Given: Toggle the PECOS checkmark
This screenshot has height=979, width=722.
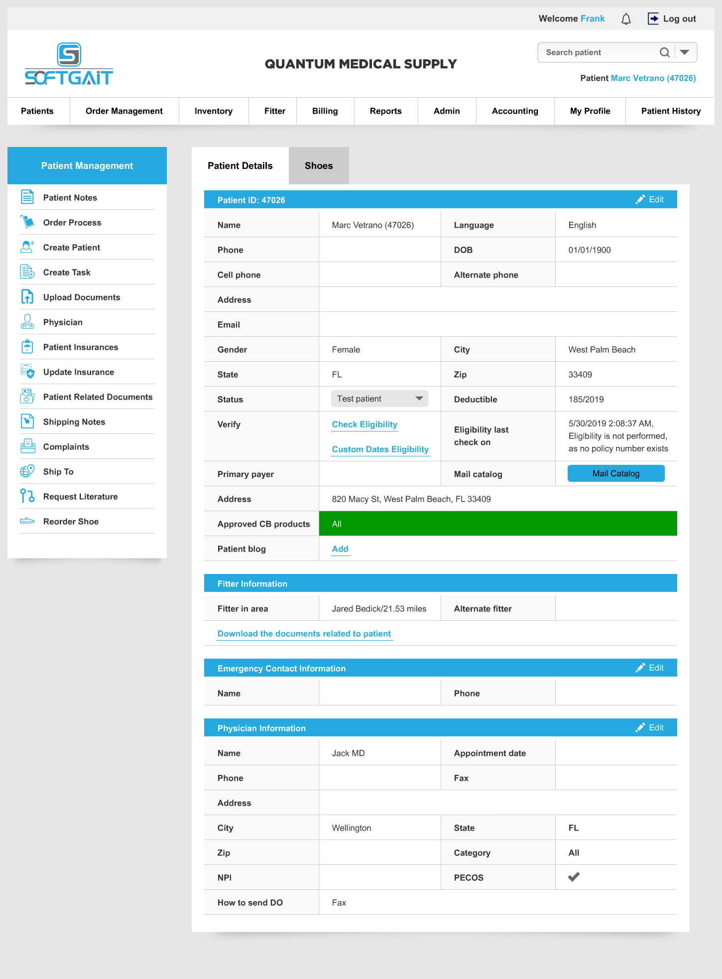Looking at the screenshot, I should tap(574, 877).
